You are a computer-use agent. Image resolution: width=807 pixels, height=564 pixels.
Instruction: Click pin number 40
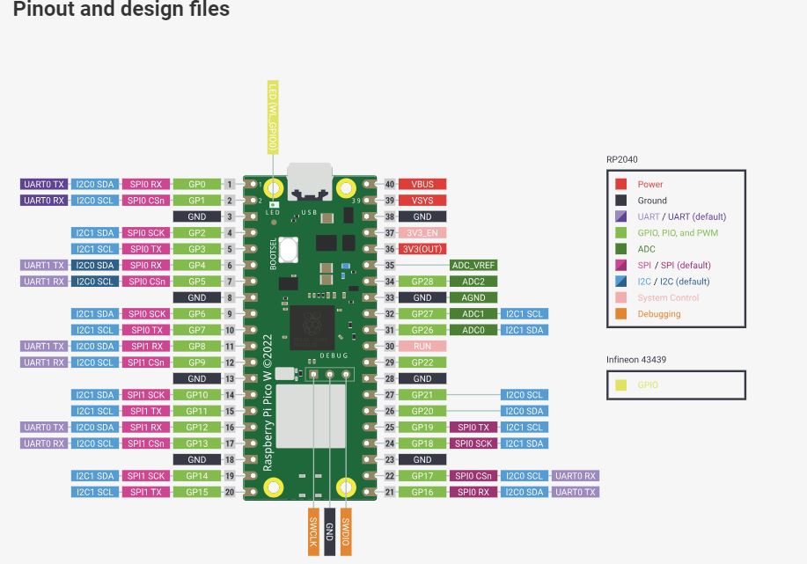tap(390, 184)
